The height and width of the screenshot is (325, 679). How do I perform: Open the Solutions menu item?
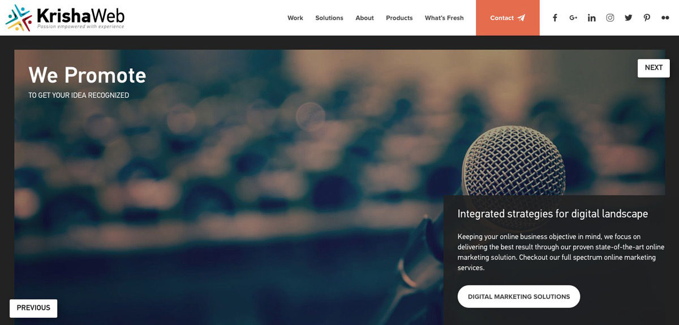click(329, 18)
